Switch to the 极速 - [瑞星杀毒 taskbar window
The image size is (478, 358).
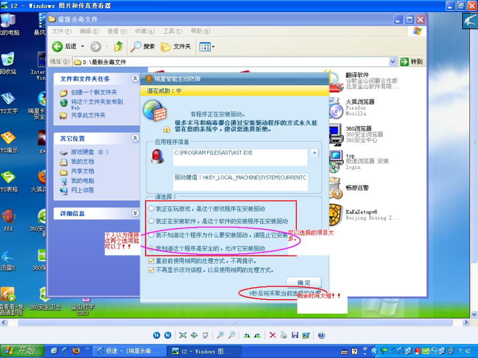click(129, 351)
